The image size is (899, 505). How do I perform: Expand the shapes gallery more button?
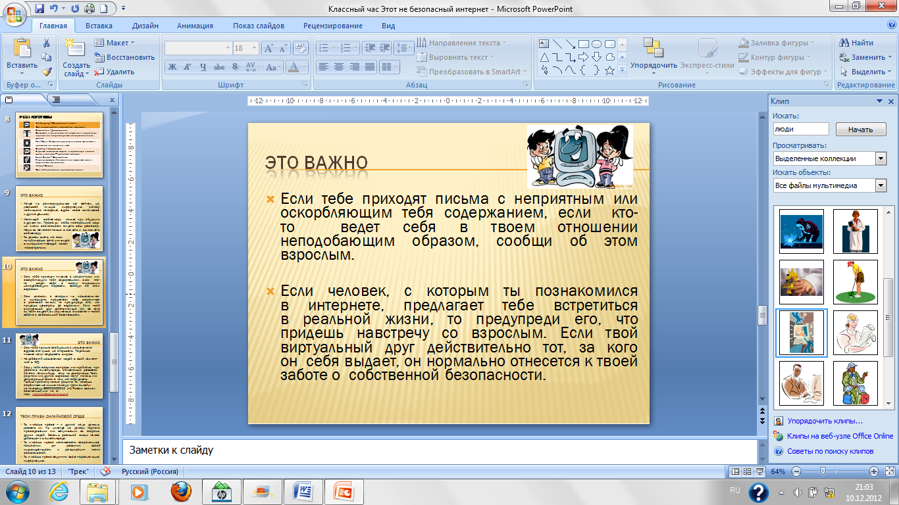(623, 70)
